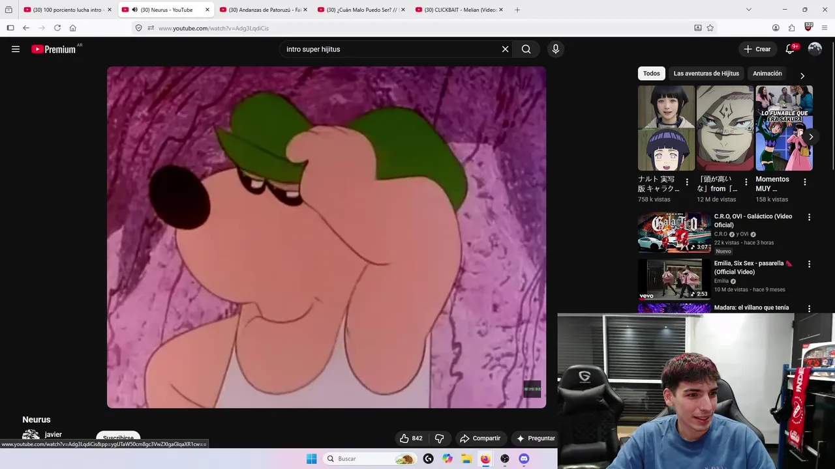Toggle the Firefox sidebar button

coord(10,28)
